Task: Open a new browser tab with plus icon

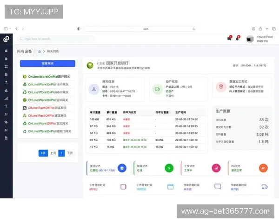Action: (x=267, y=29)
